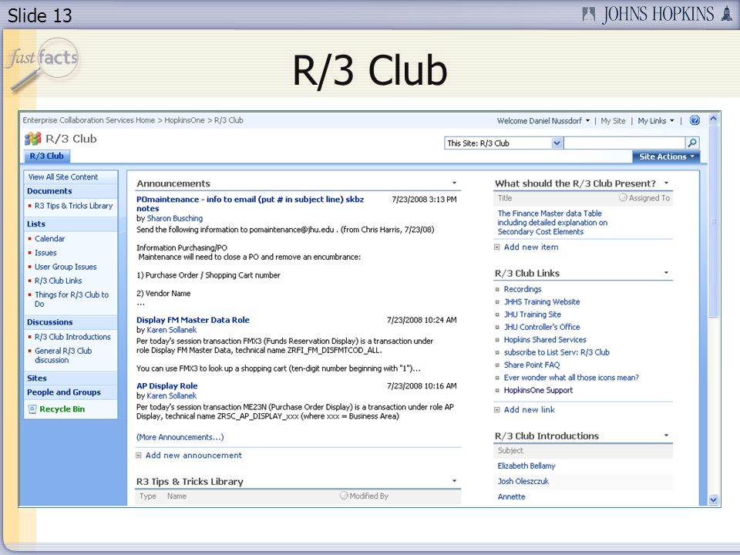
Task: Click the blue Help question mark icon
Action: pyautogui.click(x=695, y=120)
